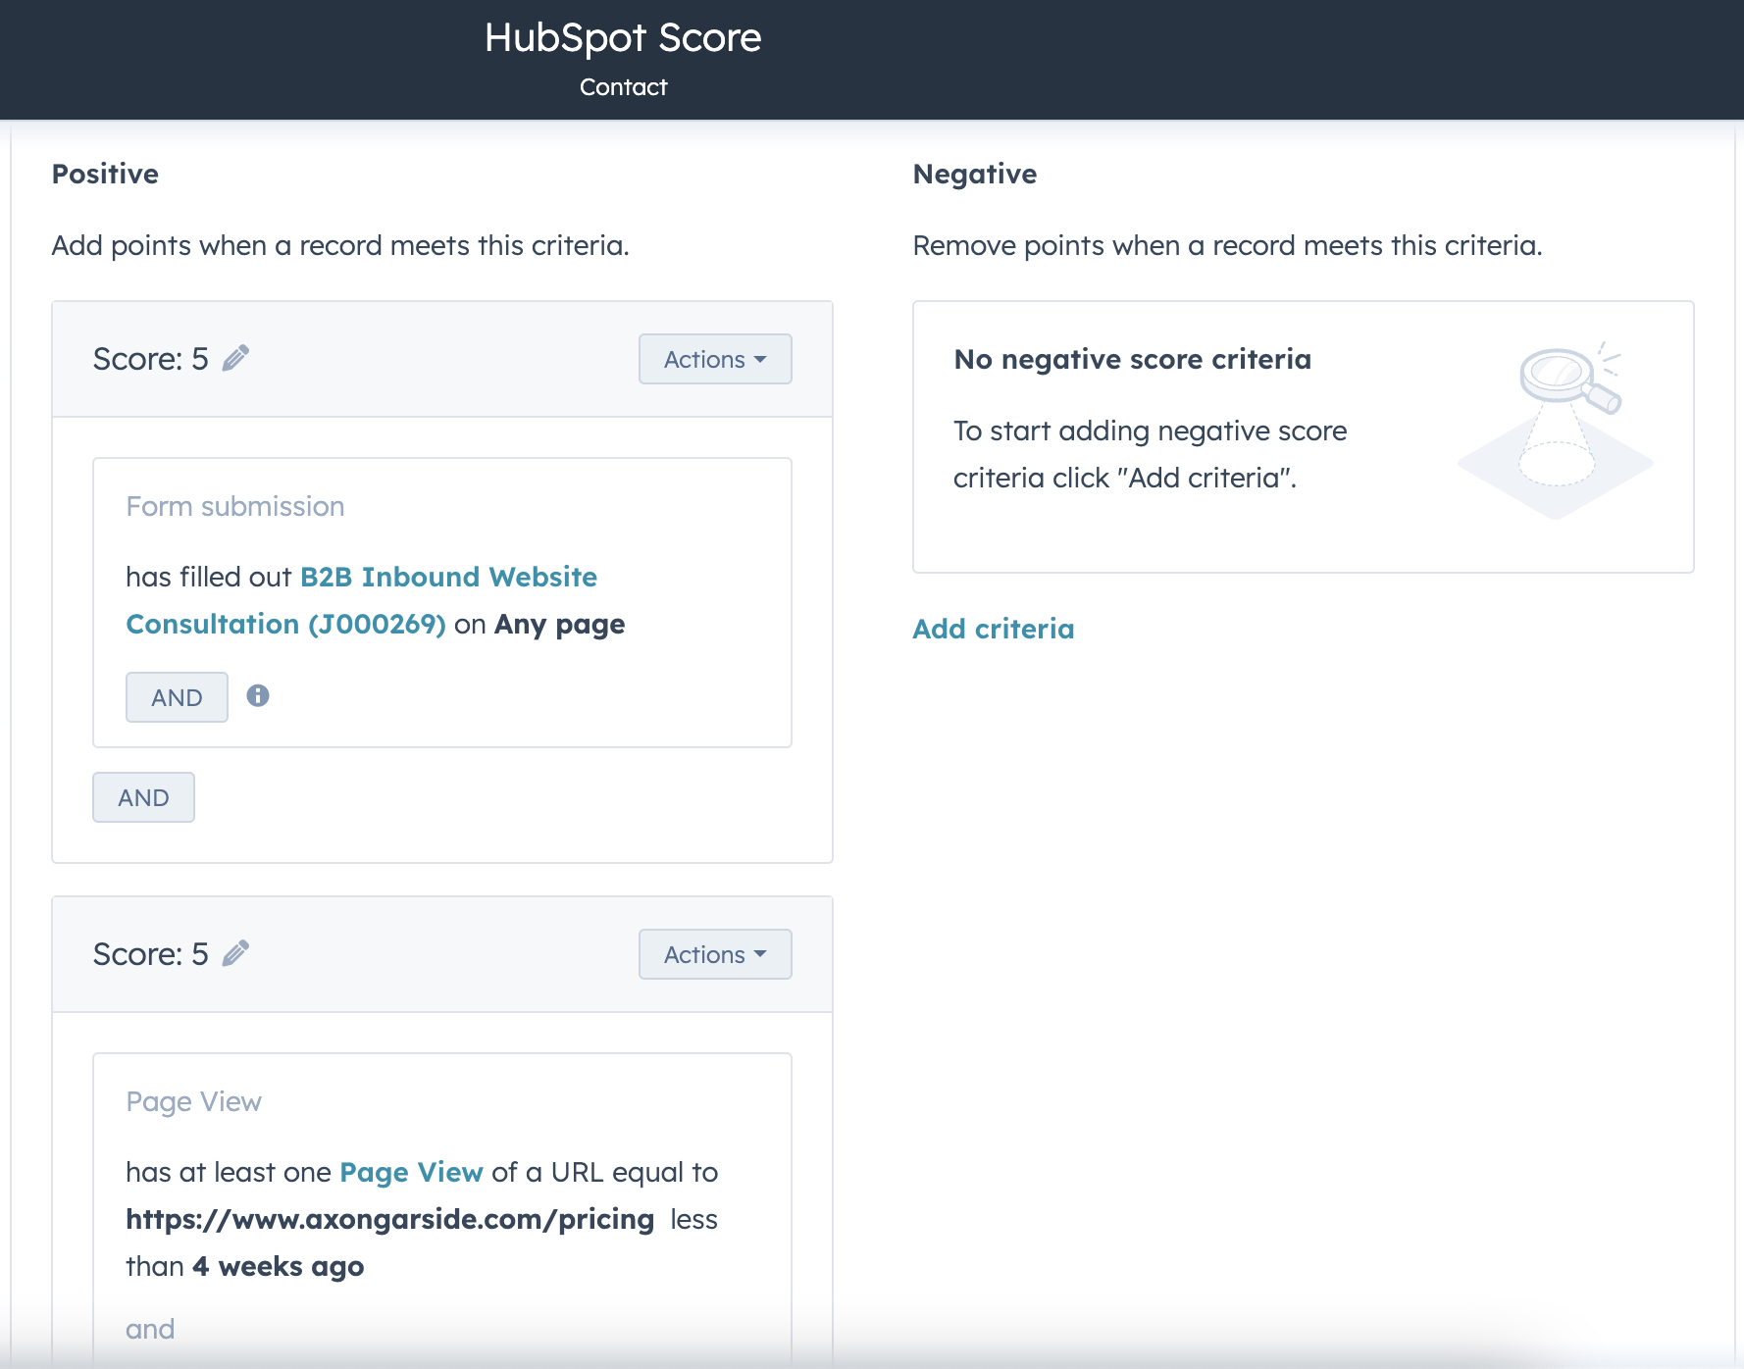Screen dimensions: 1744x1369
Task: Select the bold 'Any page' text
Action: point(560,625)
